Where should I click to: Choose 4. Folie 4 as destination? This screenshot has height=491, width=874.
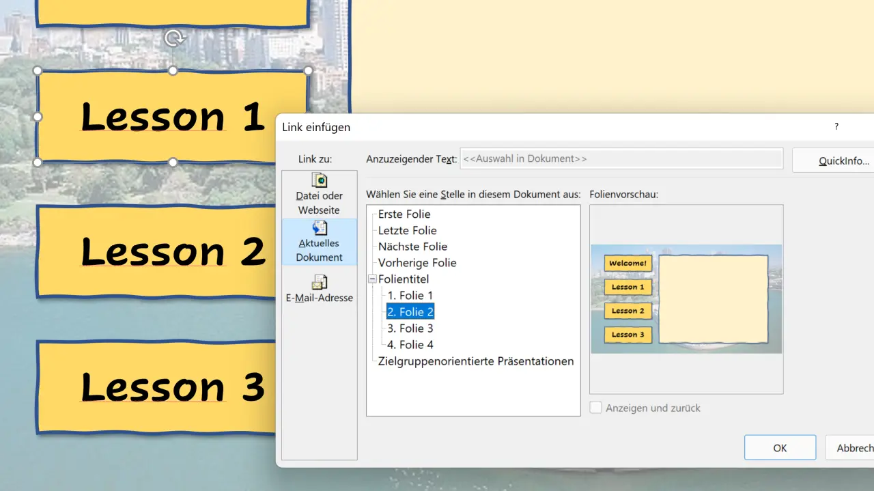(410, 345)
